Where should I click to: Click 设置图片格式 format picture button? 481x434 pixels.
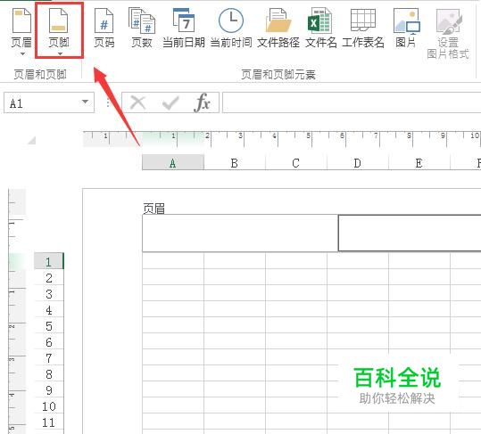coord(448,34)
